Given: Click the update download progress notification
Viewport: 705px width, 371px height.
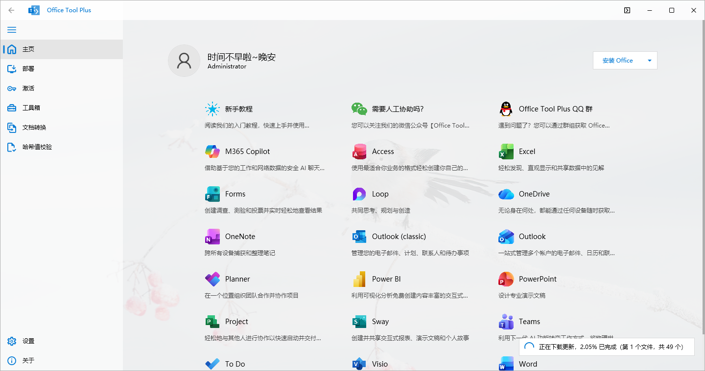Looking at the screenshot, I should click(x=607, y=347).
